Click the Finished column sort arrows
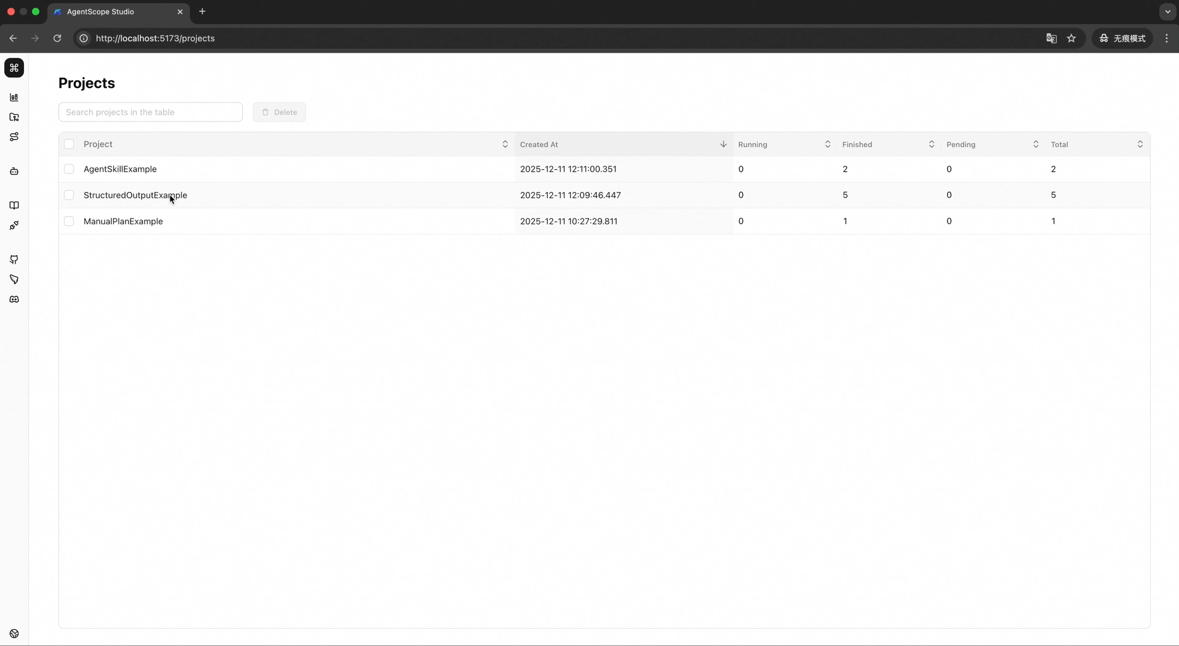Image resolution: width=1179 pixels, height=646 pixels. pyautogui.click(x=931, y=144)
